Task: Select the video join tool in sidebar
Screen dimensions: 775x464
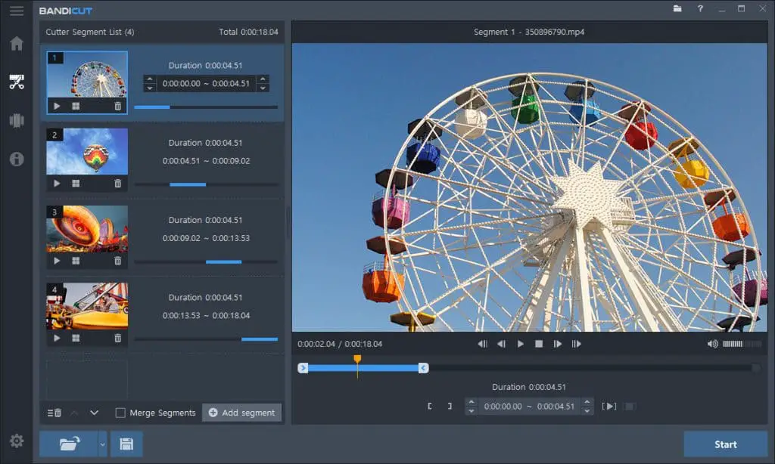Action: click(16, 121)
